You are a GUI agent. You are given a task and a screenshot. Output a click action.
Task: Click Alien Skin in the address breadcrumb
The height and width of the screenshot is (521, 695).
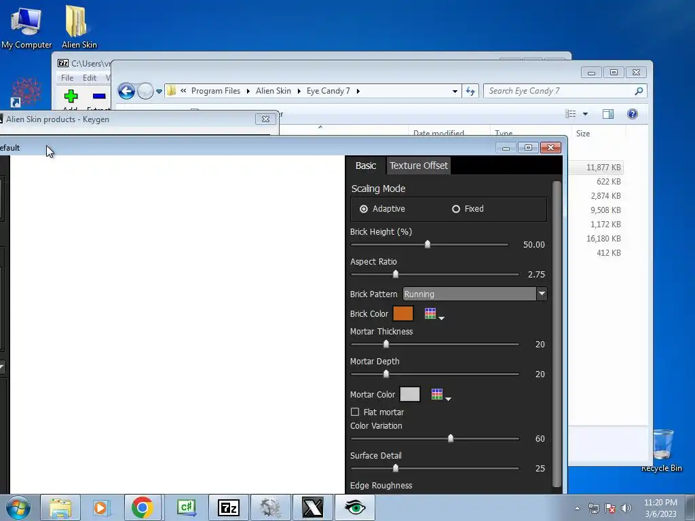[x=273, y=91]
